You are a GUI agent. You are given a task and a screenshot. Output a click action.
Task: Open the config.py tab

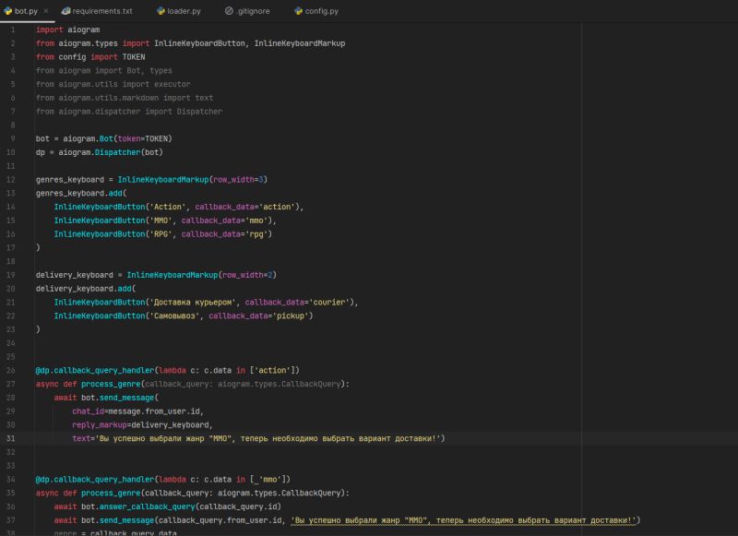pyautogui.click(x=316, y=11)
